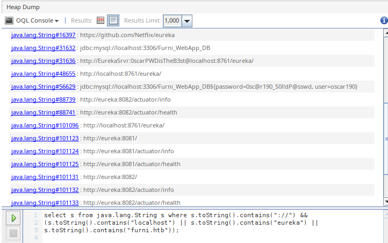Open java.lang.String#101125 instance link
Viewport: 388px width, 243px height.
click(45, 164)
